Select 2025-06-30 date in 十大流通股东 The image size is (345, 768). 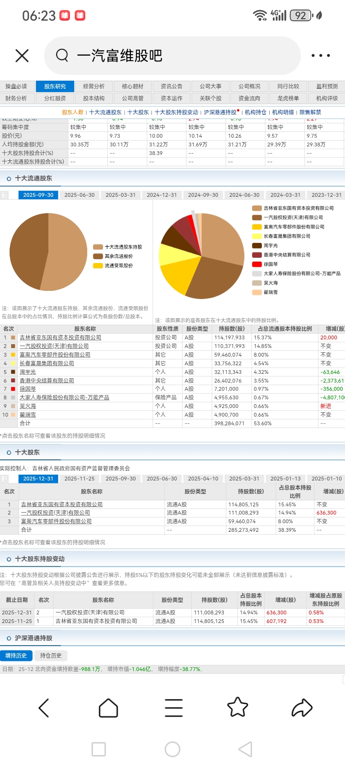[80, 195]
